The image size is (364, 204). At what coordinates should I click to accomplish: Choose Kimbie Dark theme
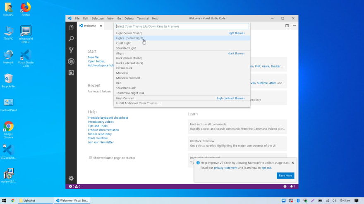pos(182,68)
